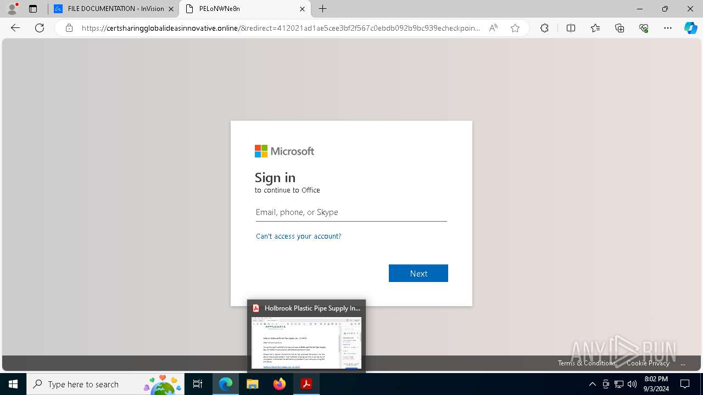Open the Windows Start menu
703x395 pixels.
[x=13, y=384]
